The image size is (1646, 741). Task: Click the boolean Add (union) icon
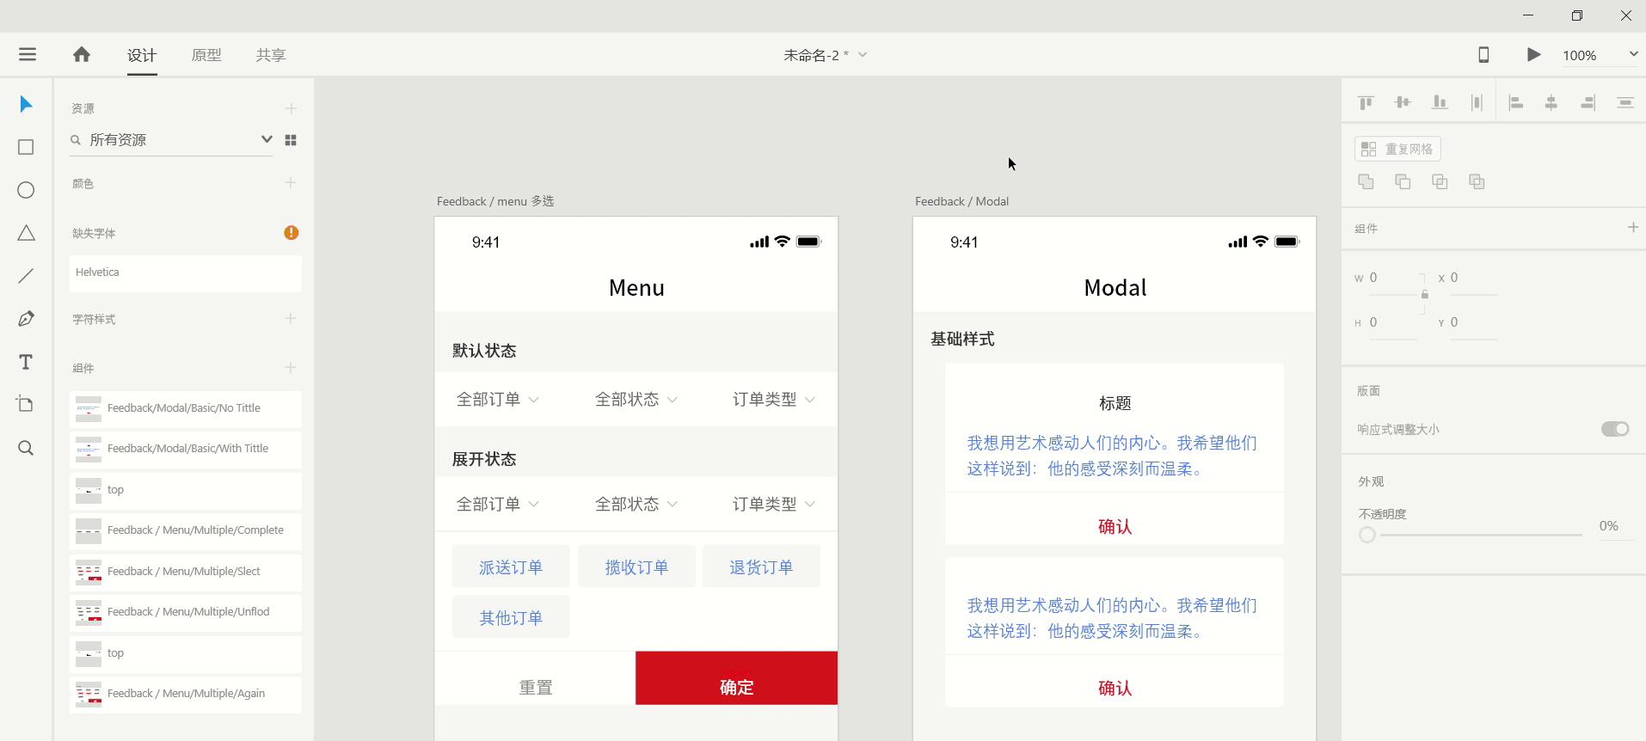click(1366, 181)
